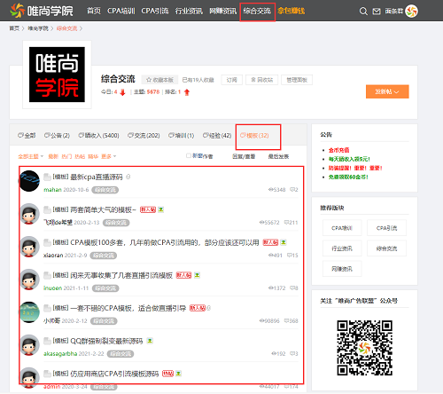Click the 最新 sort filter

point(53,156)
